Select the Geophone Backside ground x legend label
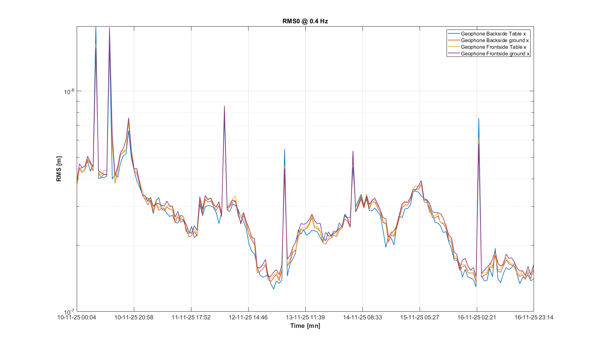This screenshot has width=590, height=350. 494,40
